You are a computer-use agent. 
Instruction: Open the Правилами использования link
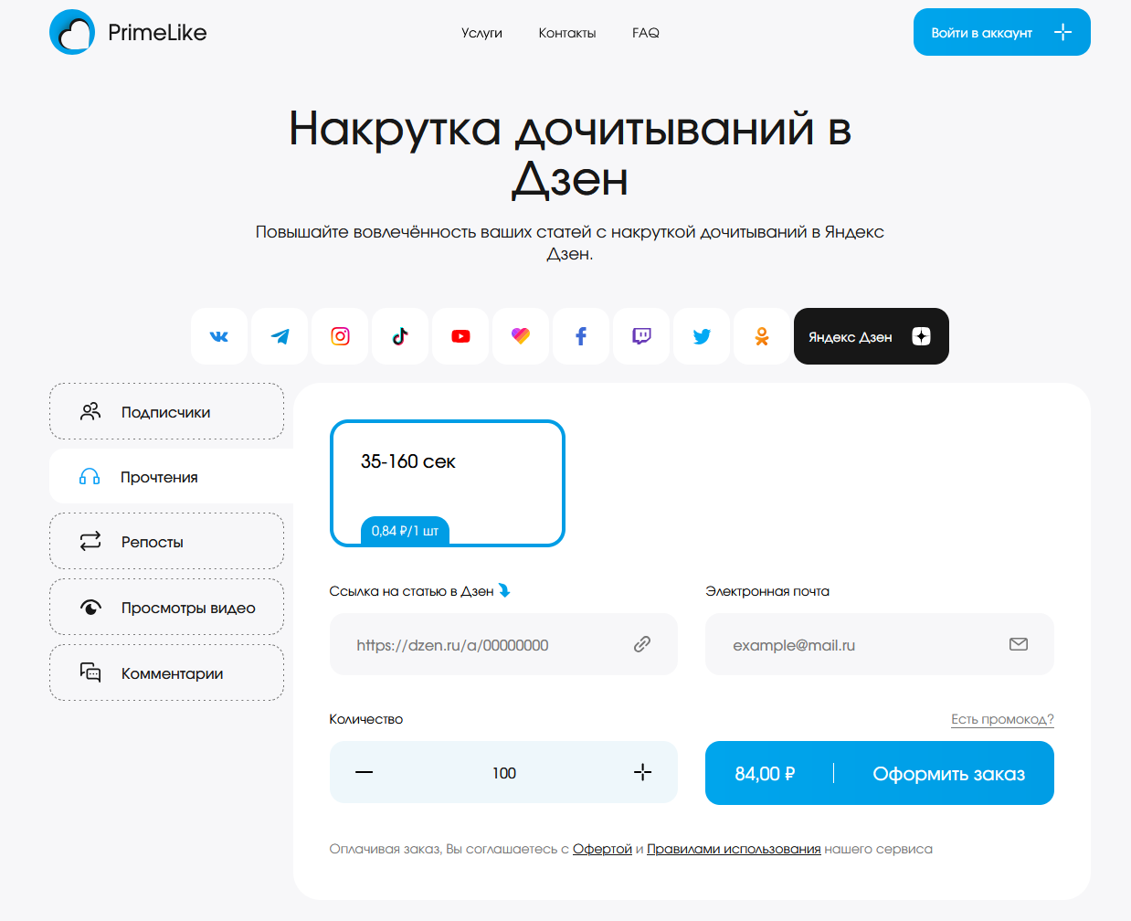click(x=734, y=849)
